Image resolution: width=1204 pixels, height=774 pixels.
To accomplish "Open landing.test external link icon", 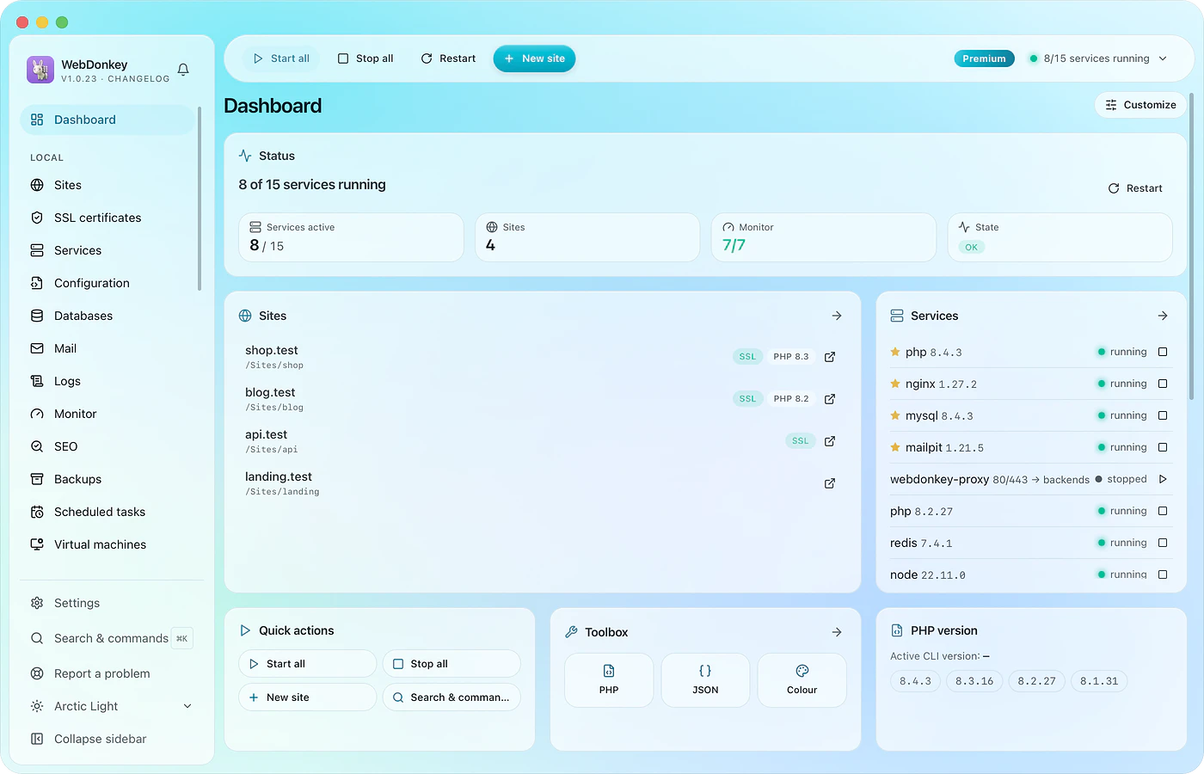I will [x=830, y=483].
